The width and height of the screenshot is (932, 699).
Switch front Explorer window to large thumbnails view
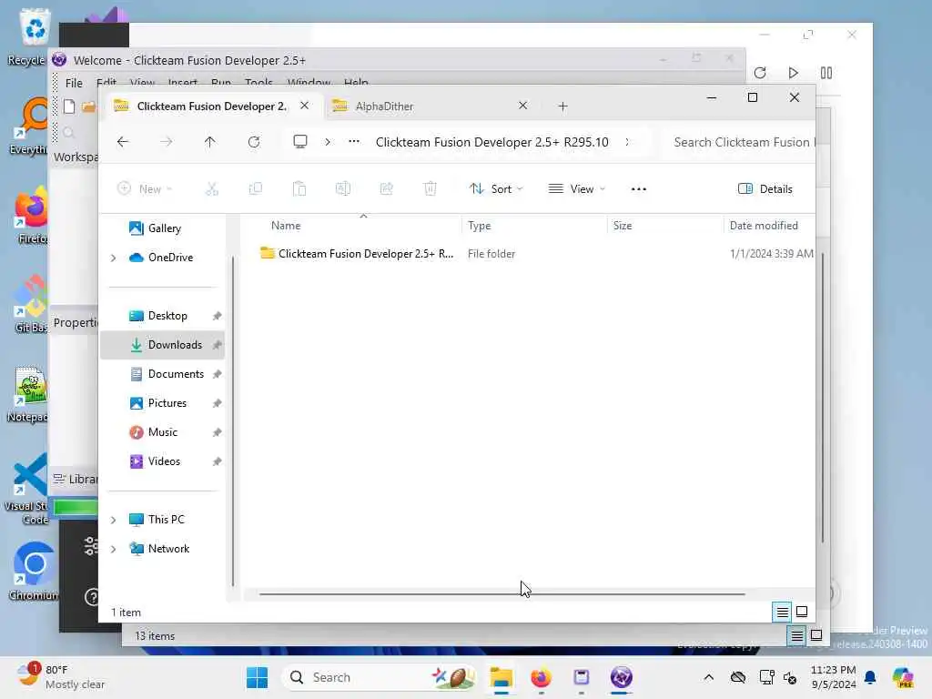[802, 612]
